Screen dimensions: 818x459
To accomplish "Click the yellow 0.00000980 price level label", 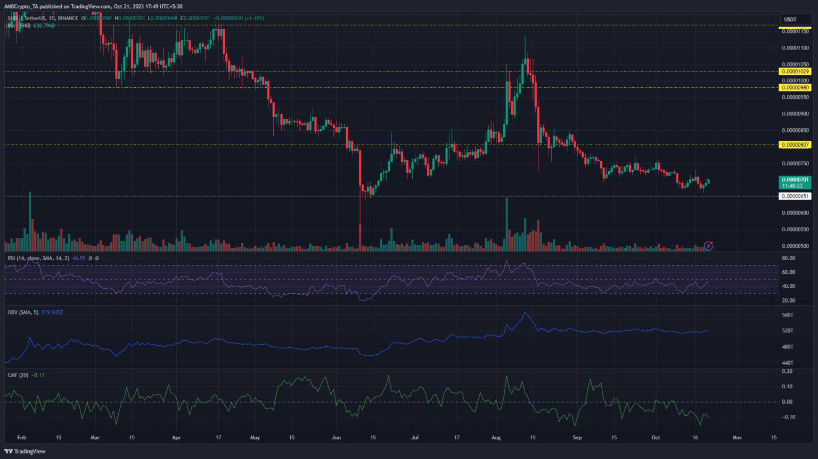I will (795, 88).
